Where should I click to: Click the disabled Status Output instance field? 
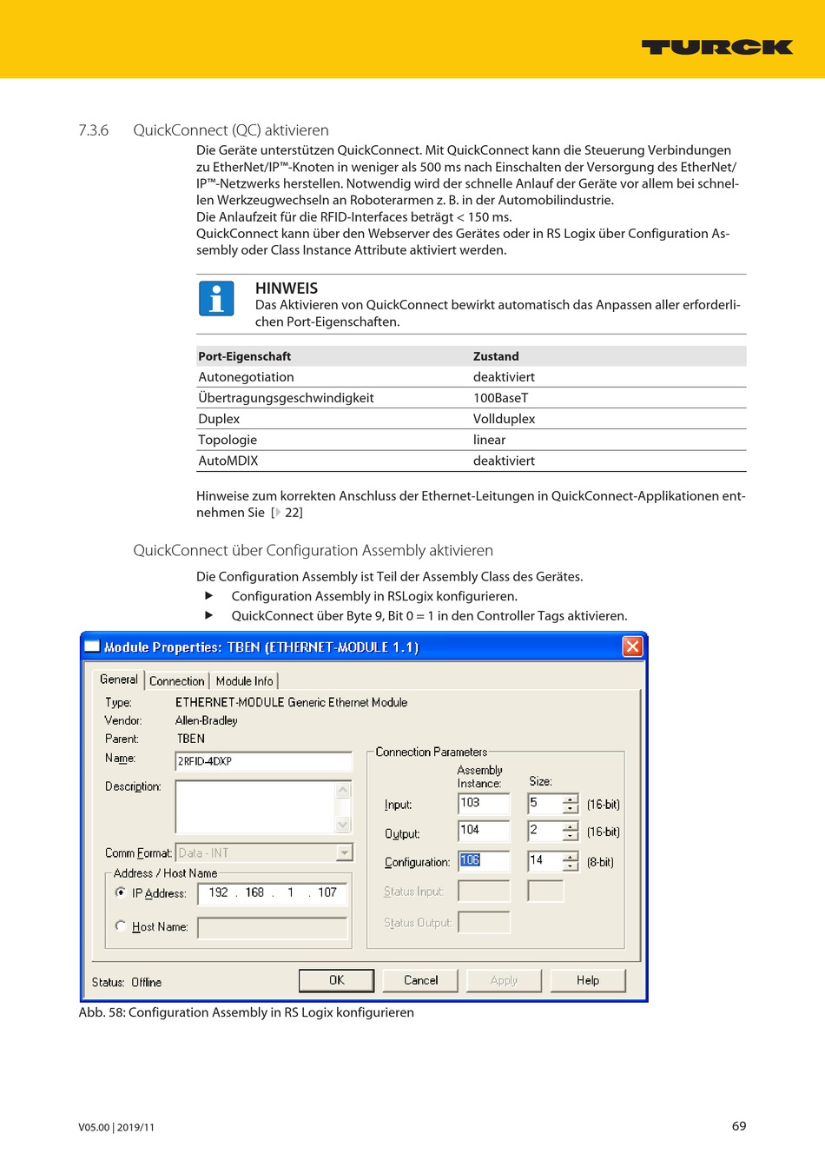tap(484, 922)
